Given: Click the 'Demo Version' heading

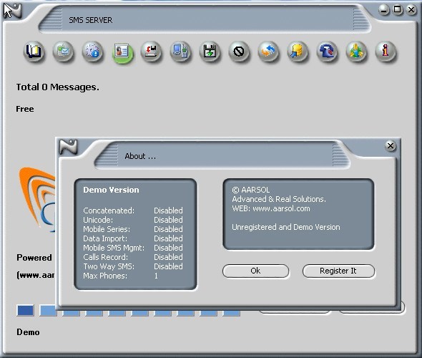Looking at the screenshot, I should click(x=111, y=190).
